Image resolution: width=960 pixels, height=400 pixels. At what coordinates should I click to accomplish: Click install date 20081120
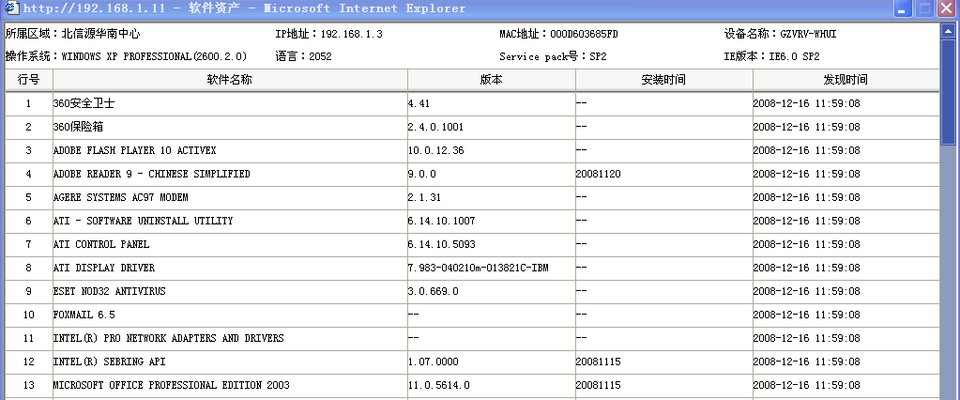(x=598, y=174)
